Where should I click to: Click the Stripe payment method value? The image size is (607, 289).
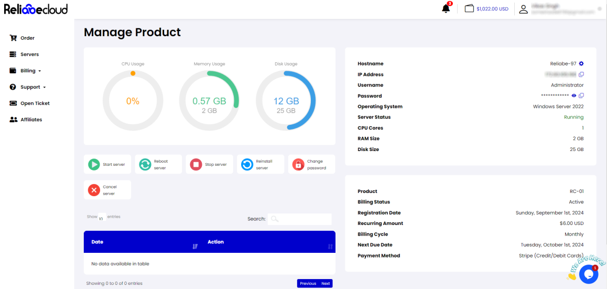551,255
